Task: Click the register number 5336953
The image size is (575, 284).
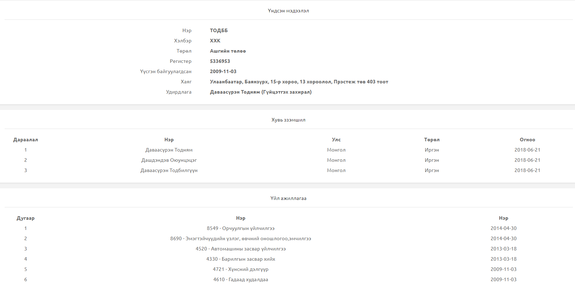Action: click(x=220, y=61)
